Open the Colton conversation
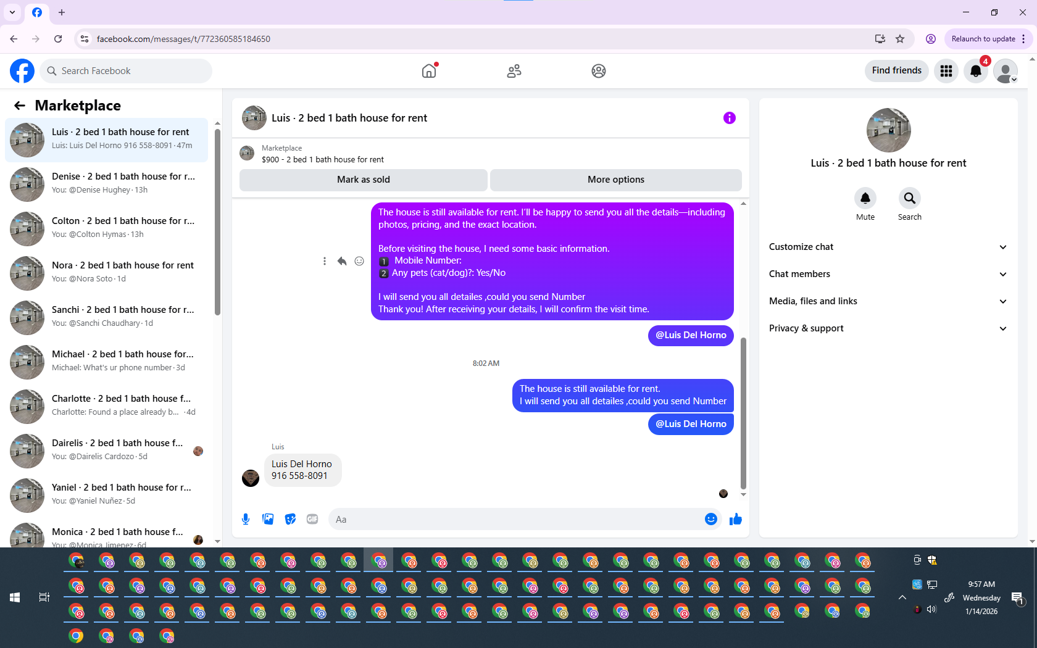 106,229
